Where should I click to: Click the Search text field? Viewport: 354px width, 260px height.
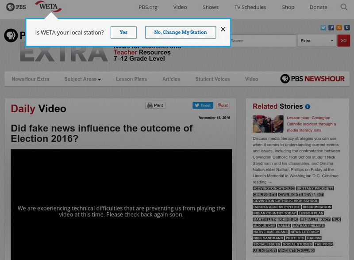(262, 41)
